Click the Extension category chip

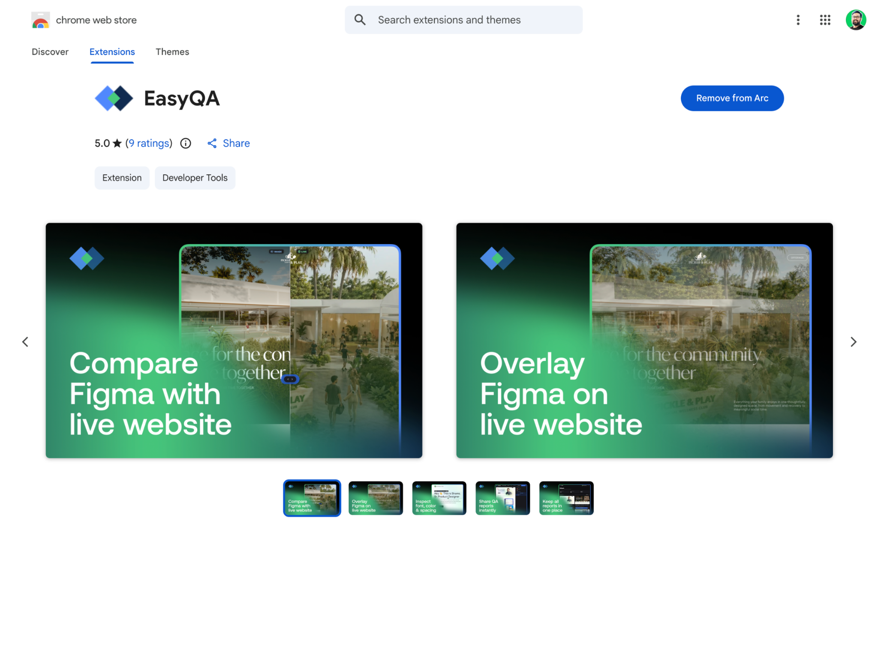pyautogui.click(x=122, y=178)
